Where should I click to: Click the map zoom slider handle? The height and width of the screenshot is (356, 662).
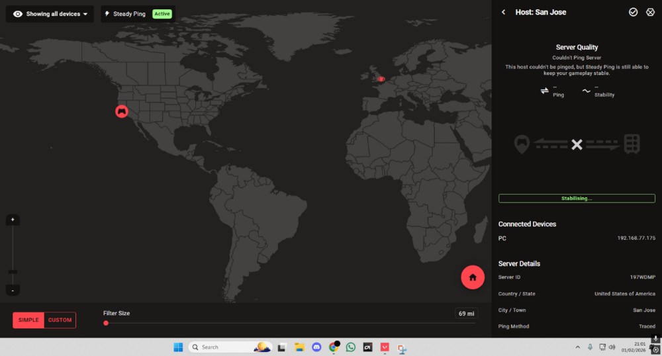click(13, 271)
